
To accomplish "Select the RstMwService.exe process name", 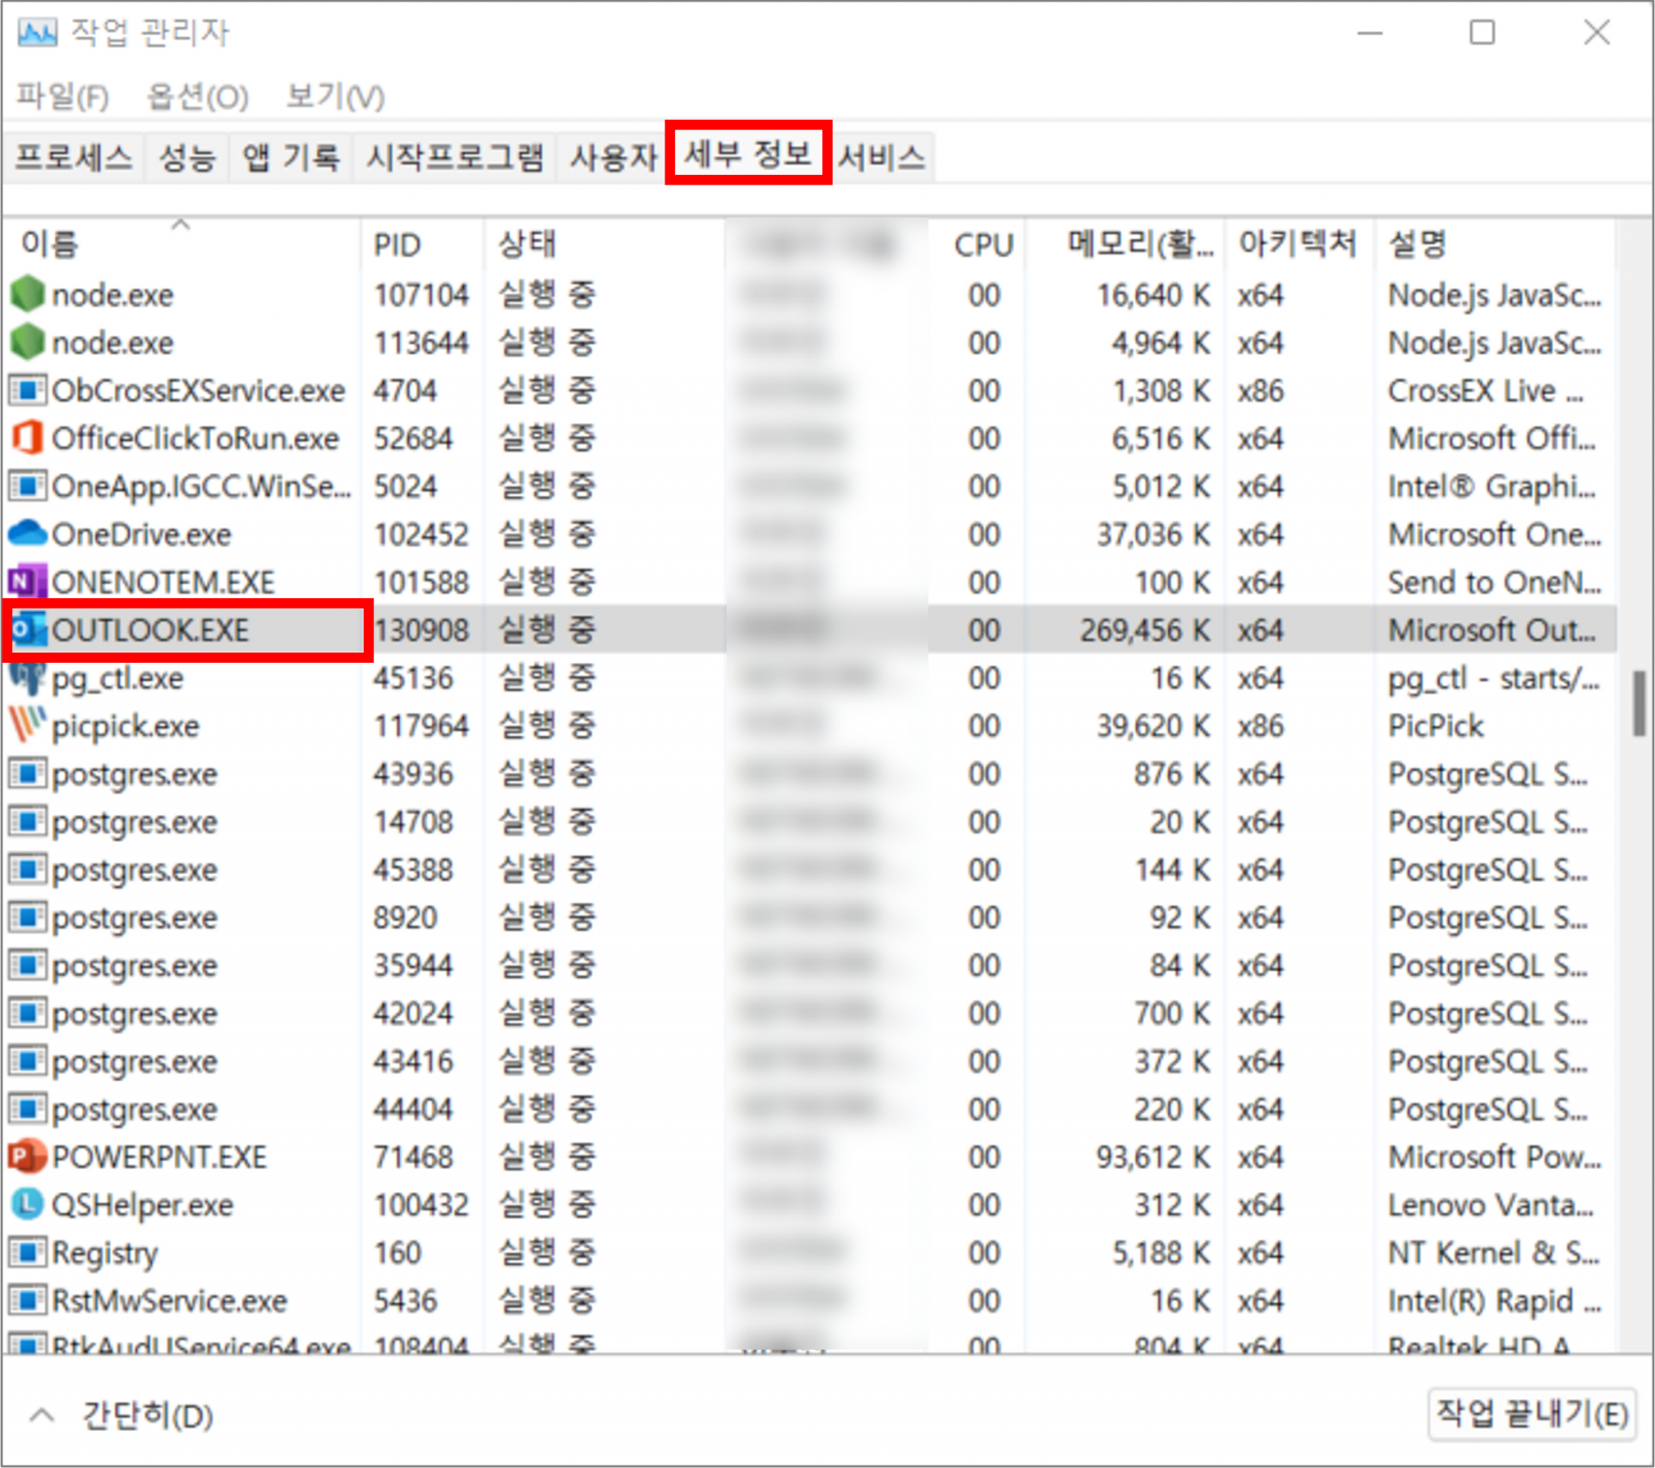I will pos(170,1300).
